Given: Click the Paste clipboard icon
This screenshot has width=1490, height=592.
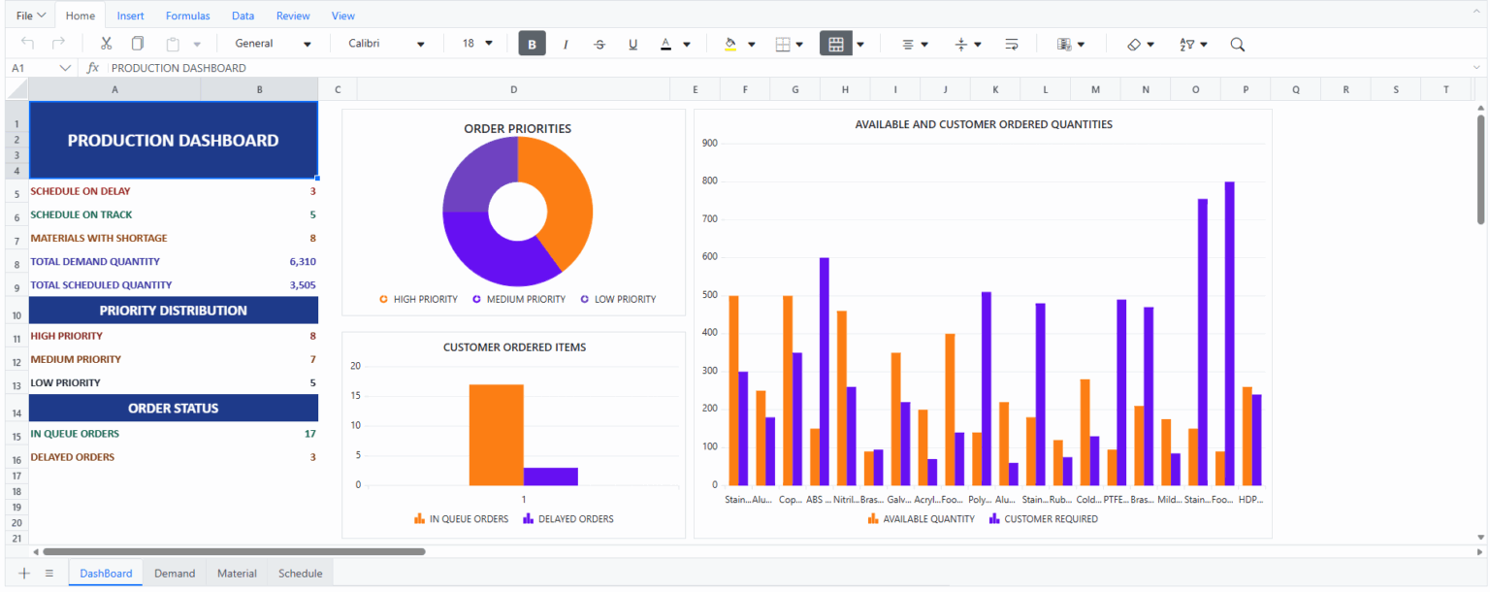Looking at the screenshot, I should pyautogui.click(x=172, y=44).
